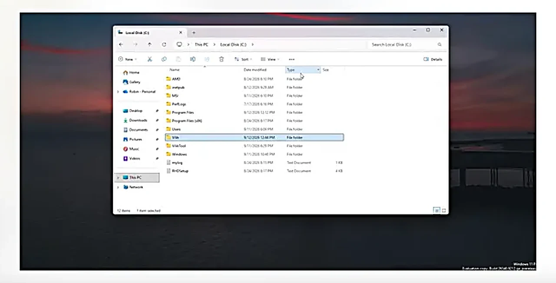
Task: Select the Windows folder icon
Action: pyautogui.click(x=169, y=154)
